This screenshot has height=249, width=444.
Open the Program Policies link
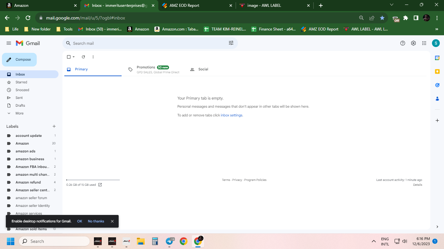click(x=255, y=180)
